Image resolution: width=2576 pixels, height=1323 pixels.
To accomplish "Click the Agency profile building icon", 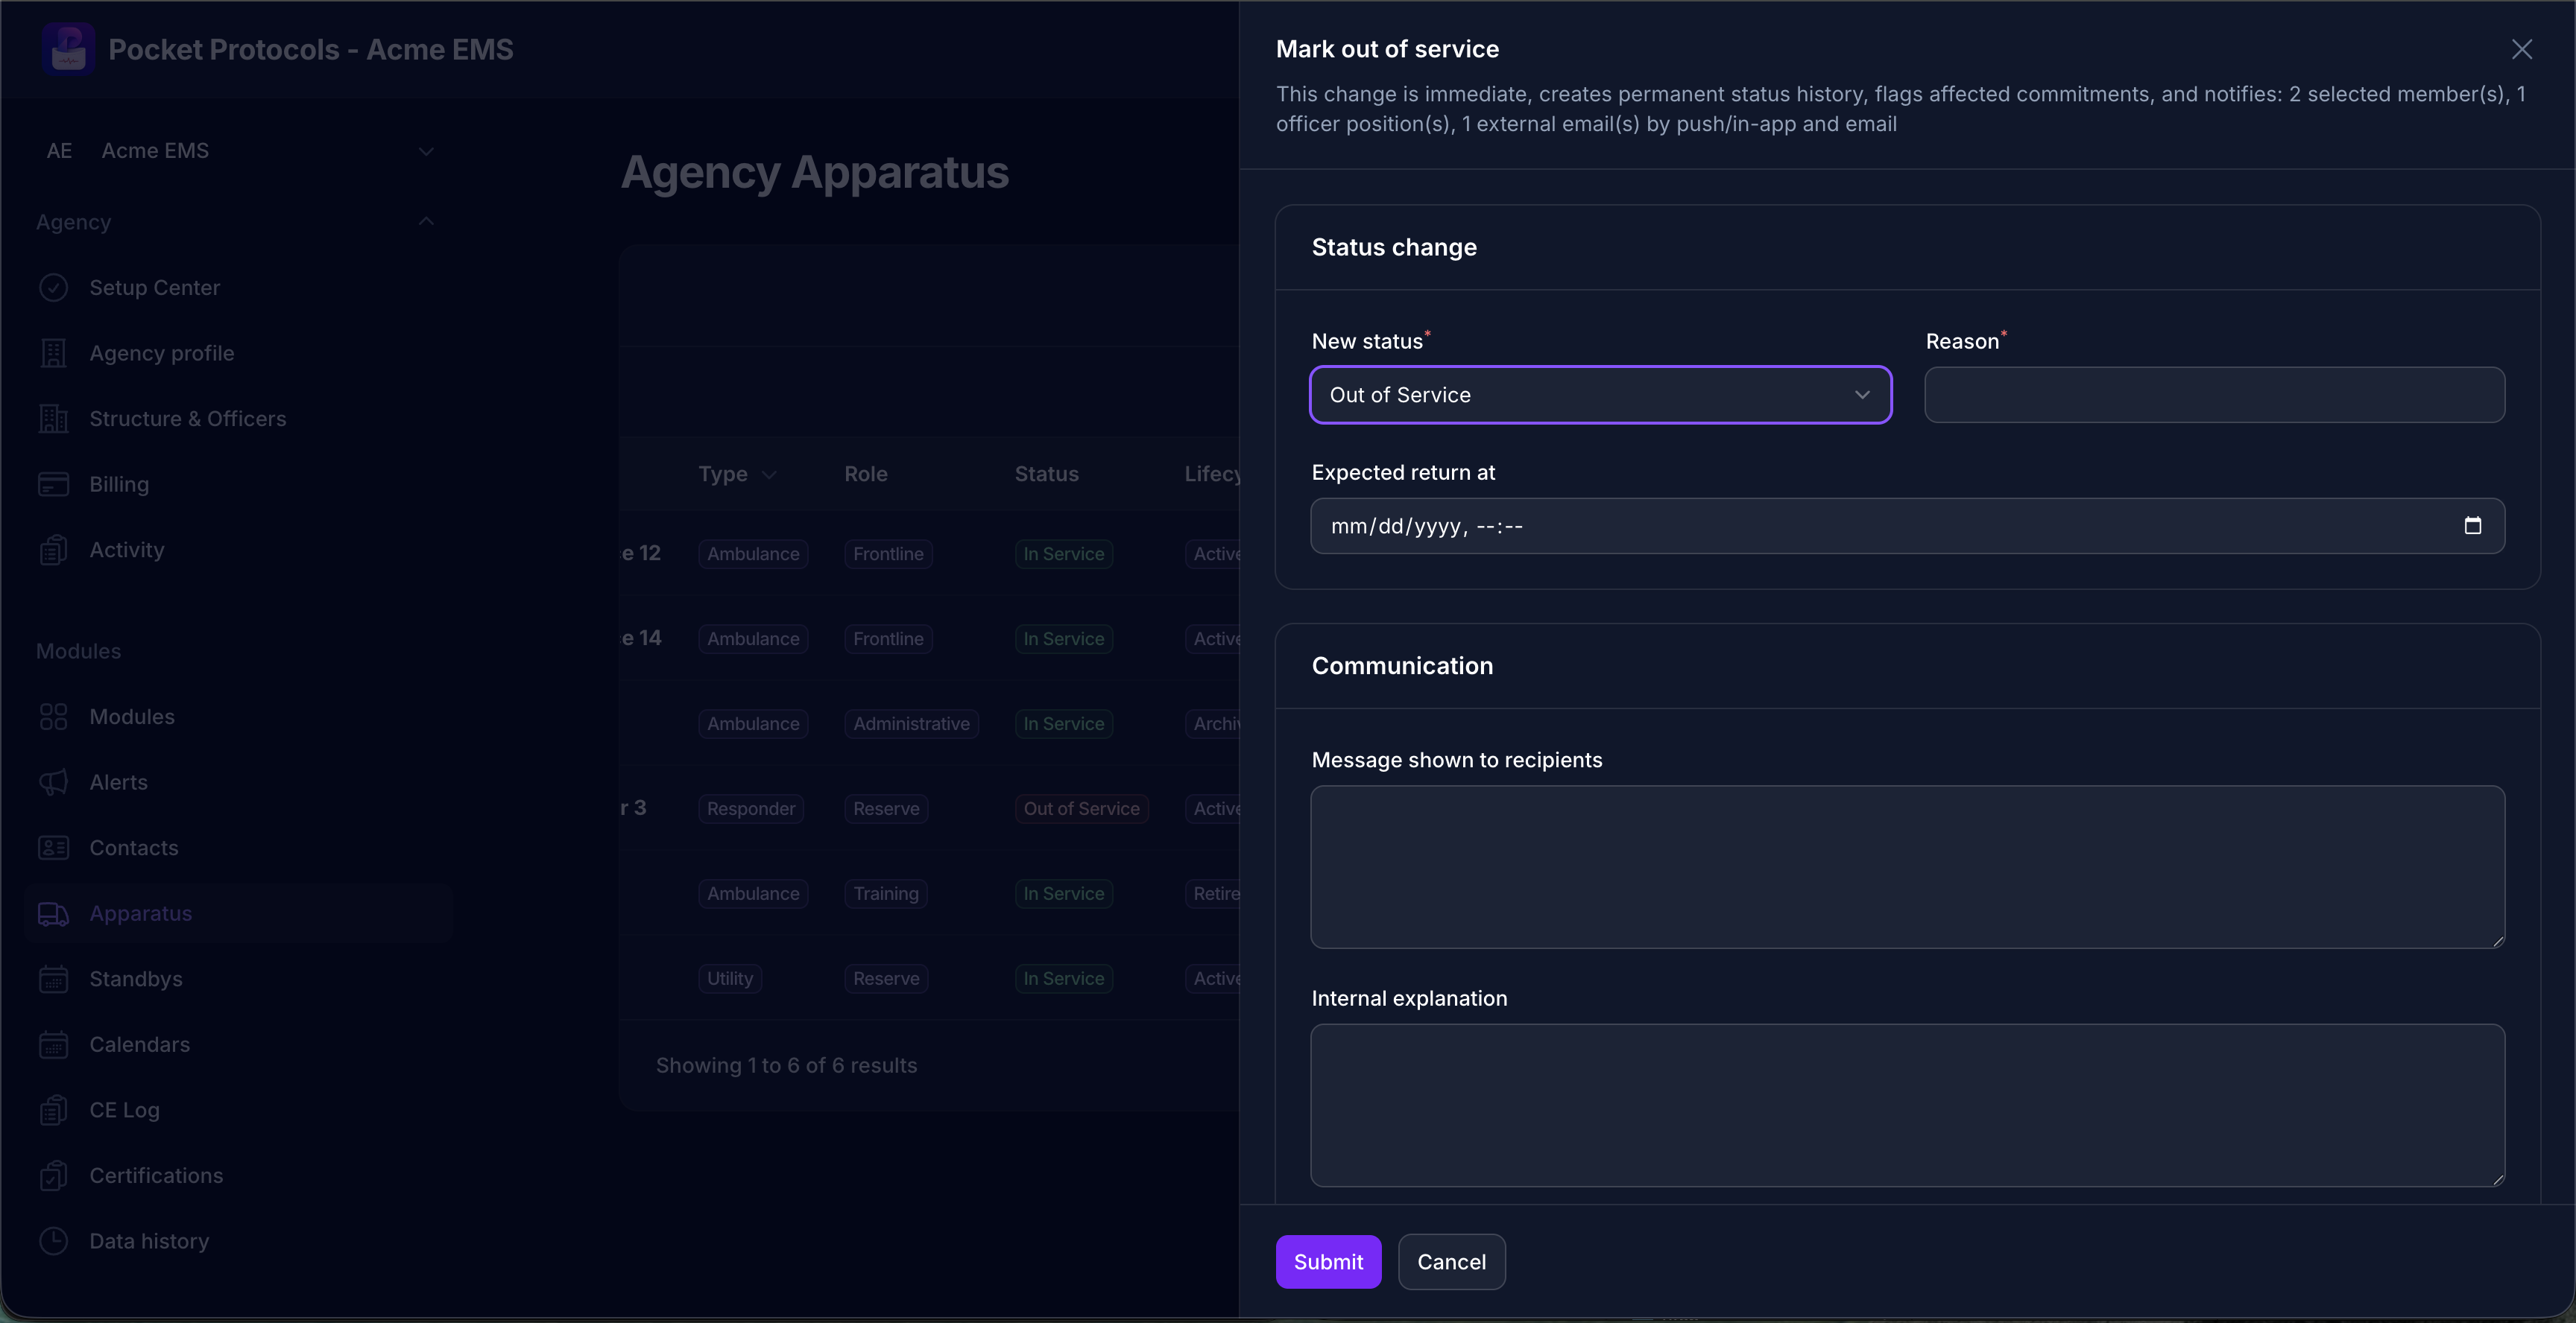I will click(x=53, y=353).
